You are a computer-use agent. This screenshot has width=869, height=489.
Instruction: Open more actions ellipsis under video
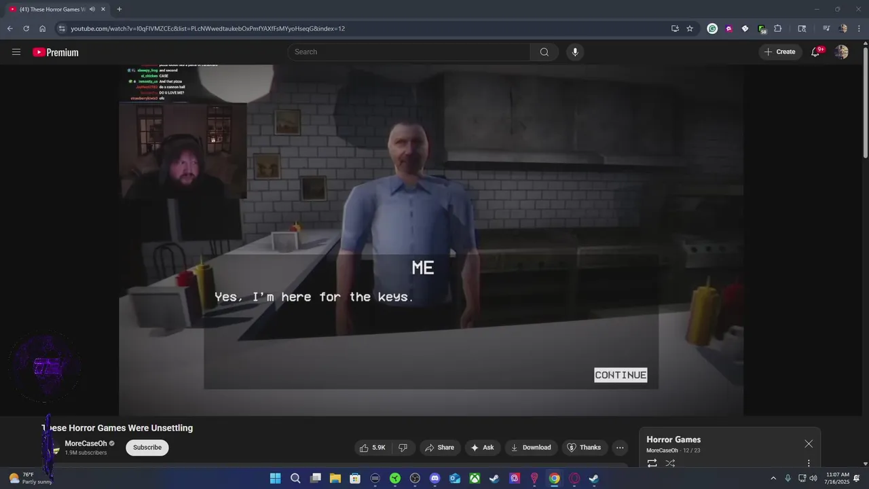point(620,448)
